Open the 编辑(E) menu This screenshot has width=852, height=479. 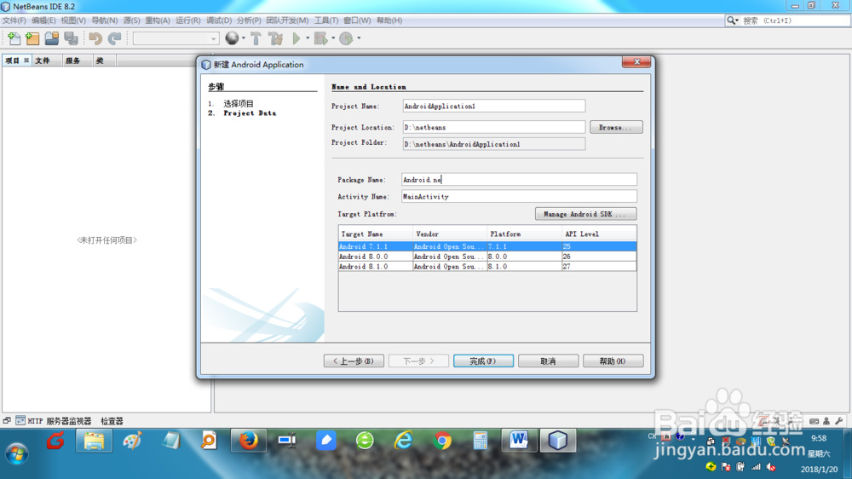tap(43, 20)
